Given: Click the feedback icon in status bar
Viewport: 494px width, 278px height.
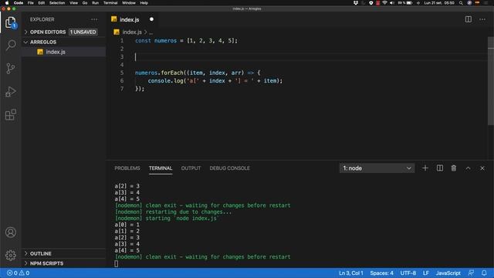Looking at the screenshot, I should (471, 273).
